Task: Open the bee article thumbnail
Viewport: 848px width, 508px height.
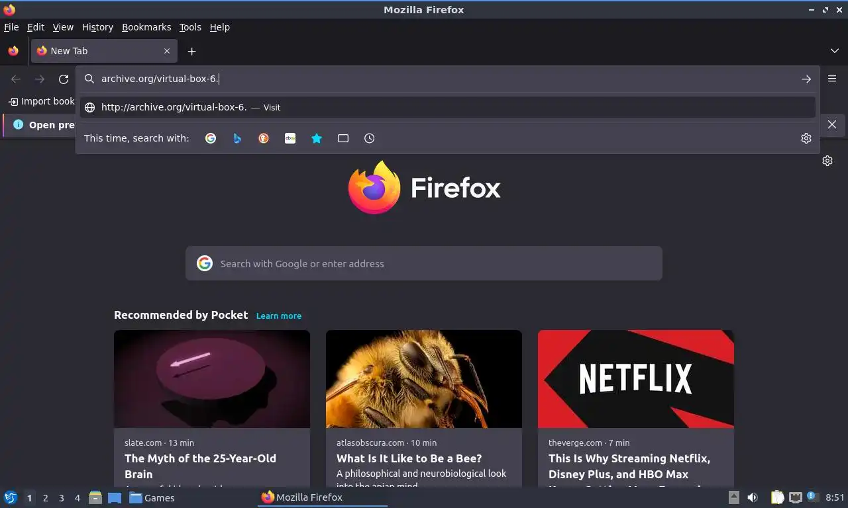Action: (x=424, y=379)
